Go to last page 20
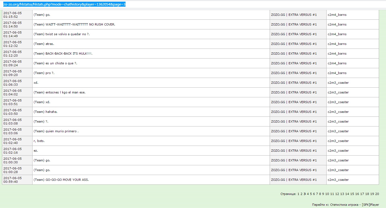 (377, 194)
